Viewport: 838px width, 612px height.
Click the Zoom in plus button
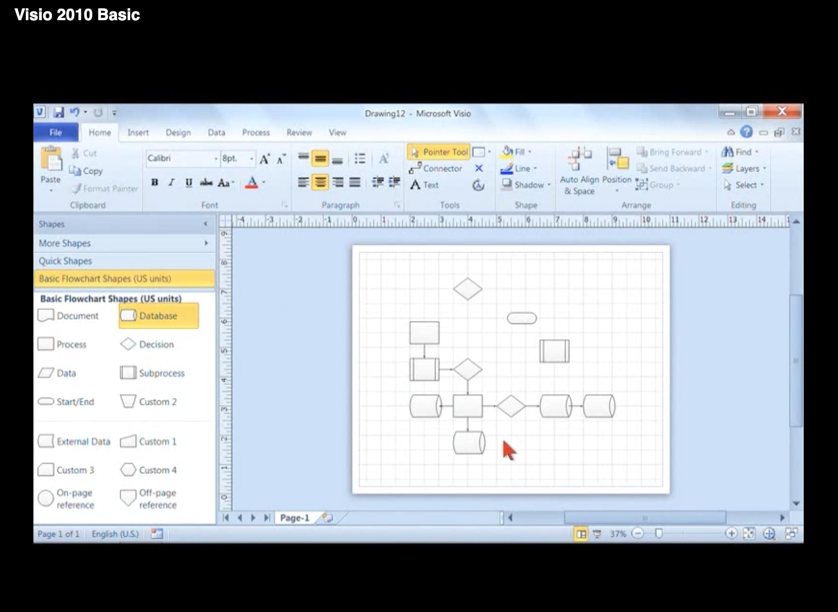tap(731, 534)
